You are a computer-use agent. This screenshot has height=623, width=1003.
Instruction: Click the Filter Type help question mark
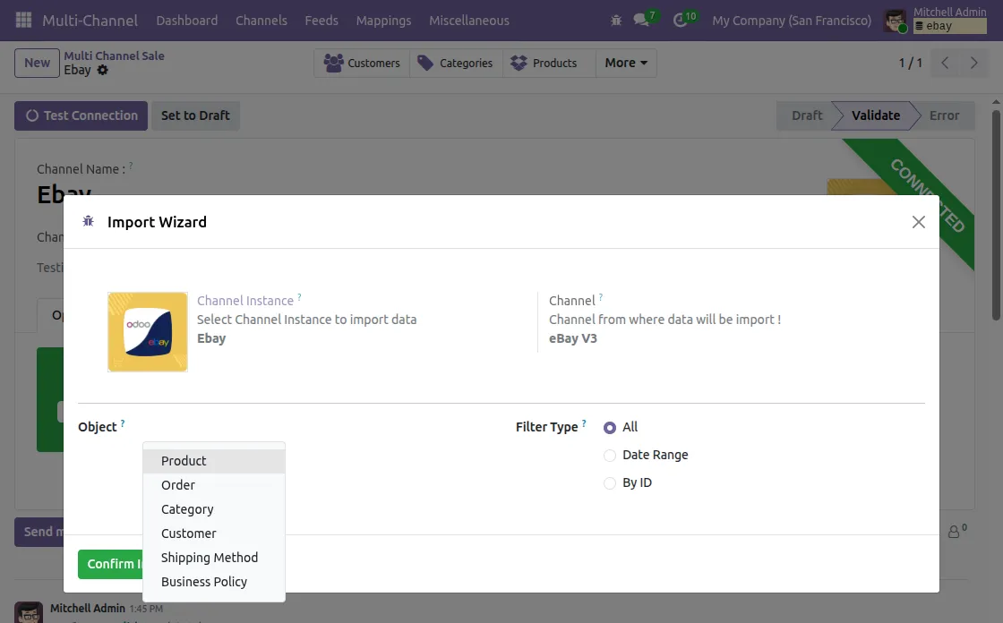pyautogui.click(x=584, y=422)
